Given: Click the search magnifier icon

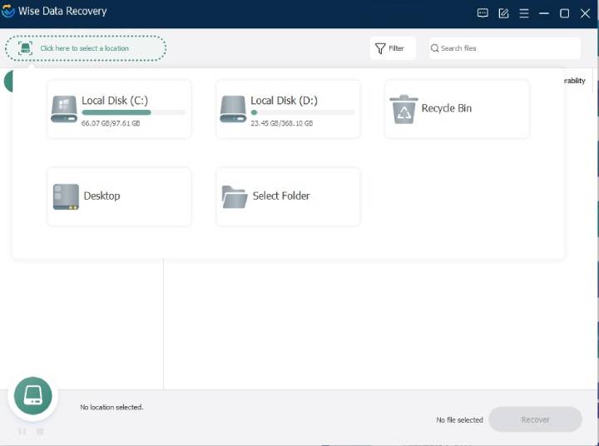Looking at the screenshot, I should (x=434, y=48).
